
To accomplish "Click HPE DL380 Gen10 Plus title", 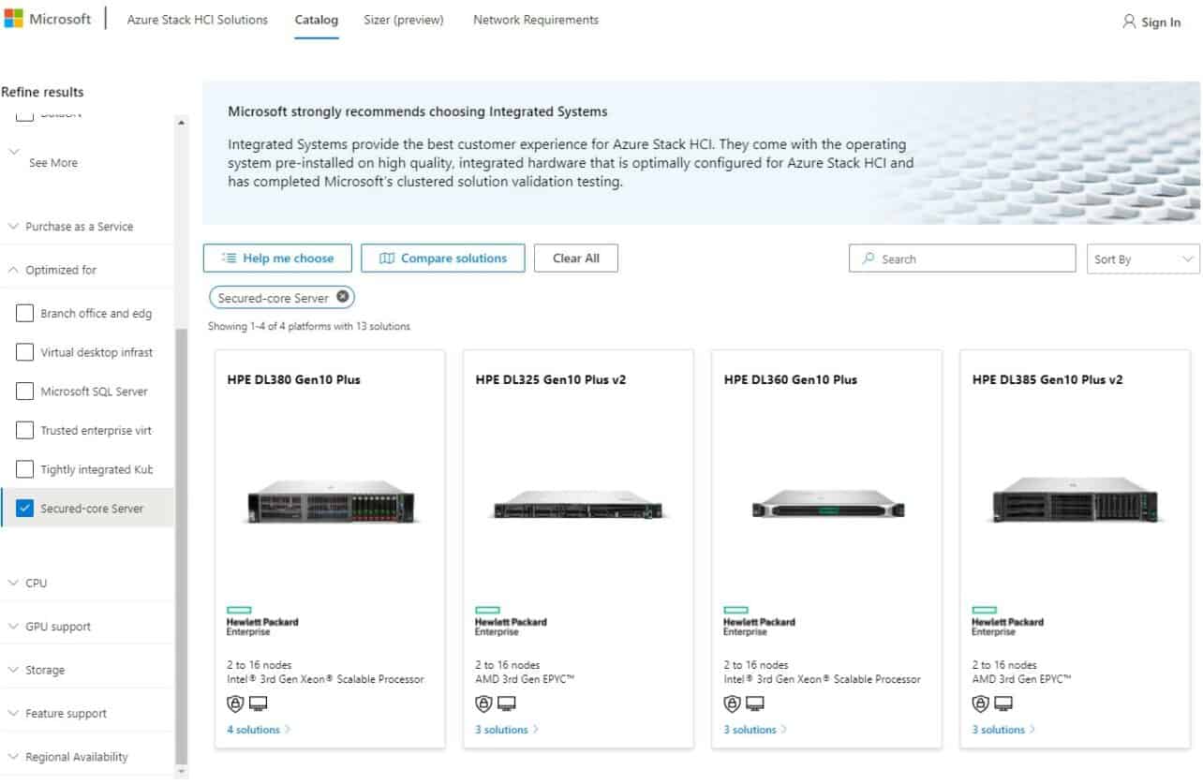I will [x=293, y=379].
